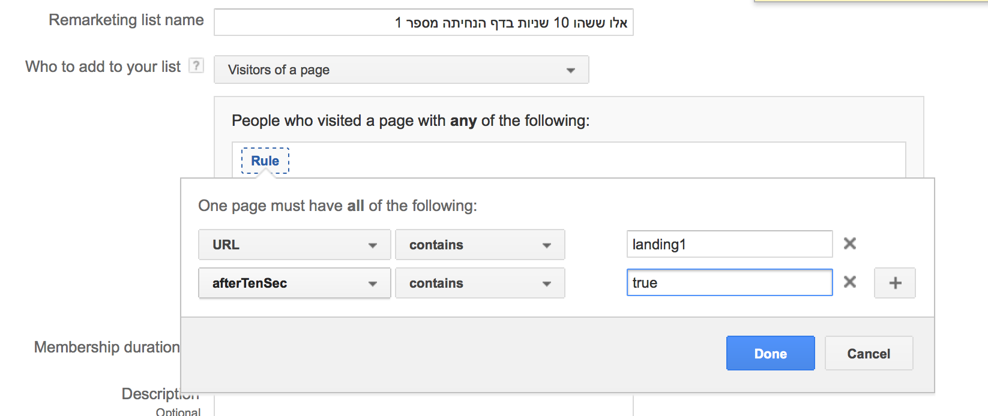Expand the URL field selector dropdown
The width and height of the screenshot is (988, 416).
tap(295, 245)
